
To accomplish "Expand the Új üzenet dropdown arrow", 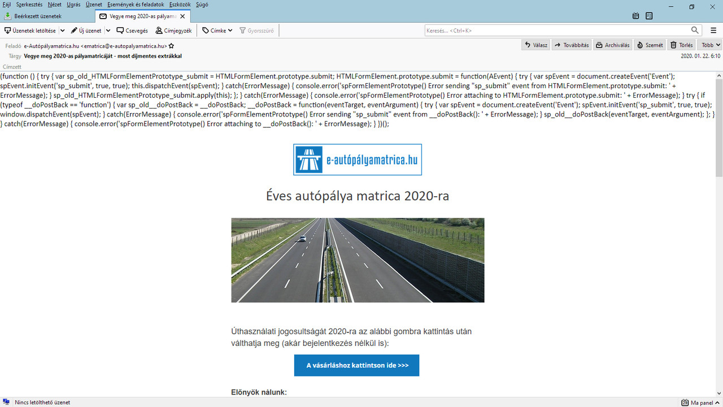I will coord(107,31).
